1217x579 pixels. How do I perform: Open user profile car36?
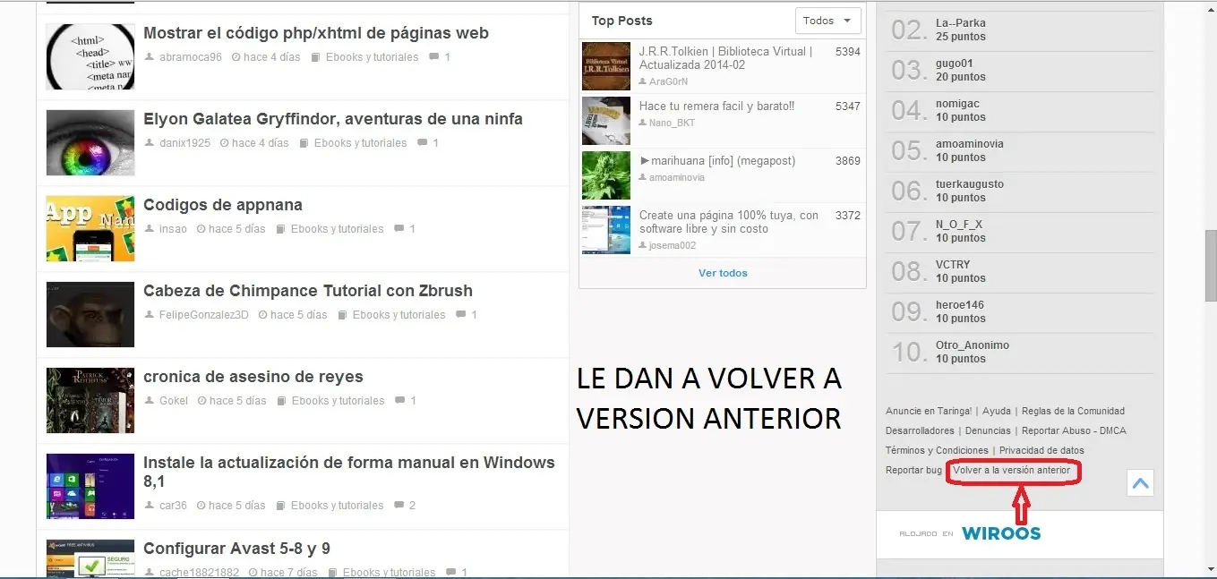click(x=173, y=506)
